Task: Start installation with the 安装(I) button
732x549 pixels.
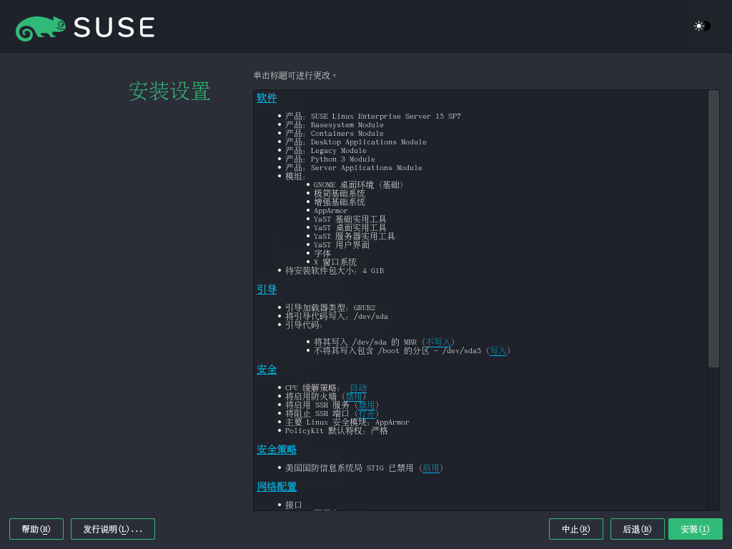Action: click(x=695, y=529)
